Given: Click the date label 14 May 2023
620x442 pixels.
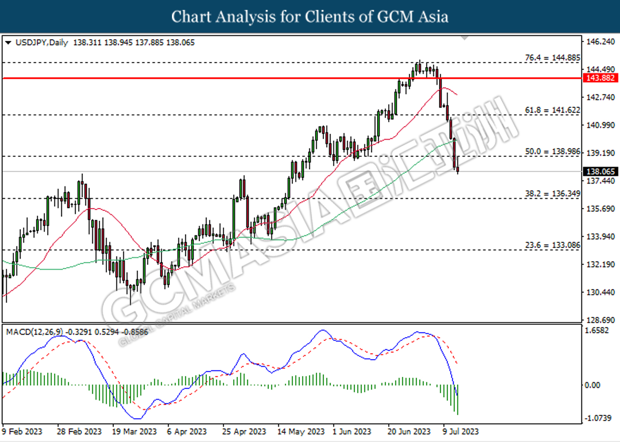Looking at the screenshot, I should [301, 432].
